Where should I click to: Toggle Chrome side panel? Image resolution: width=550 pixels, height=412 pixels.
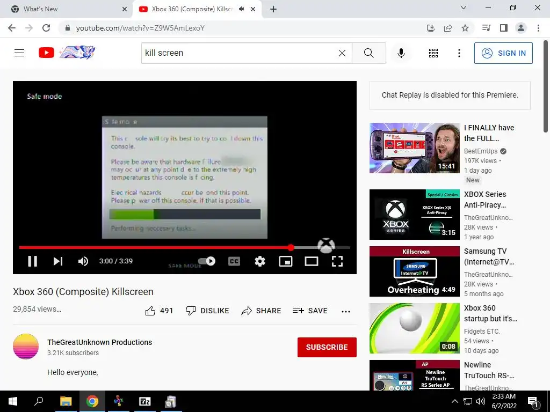[504, 28]
